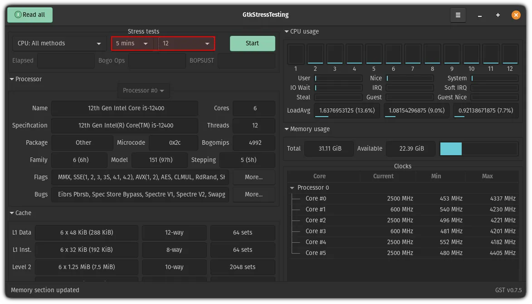This screenshot has width=532, height=304.
Task: Click the Read all button
Action: click(x=30, y=15)
